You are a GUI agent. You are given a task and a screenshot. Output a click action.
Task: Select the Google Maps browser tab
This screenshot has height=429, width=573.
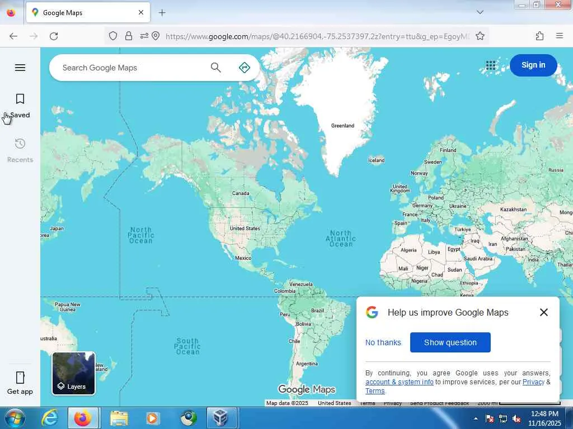(x=88, y=12)
